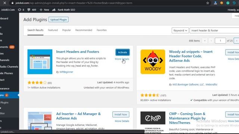The image size is (239, 134).
Task: Click the plus New item in the admin bar
Action: tap(44, 10)
